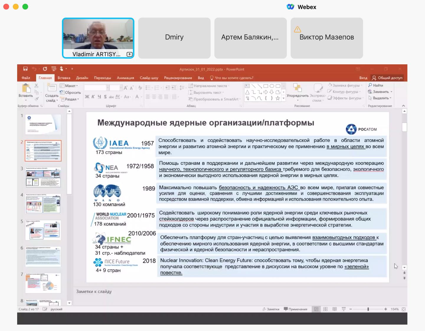
Task: Toggle center text alignment
Action: tap(154, 97)
